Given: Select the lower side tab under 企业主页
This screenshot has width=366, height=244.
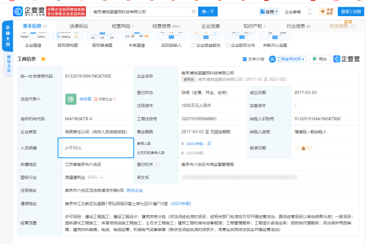Looking at the screenshot, I should (9, 64).
